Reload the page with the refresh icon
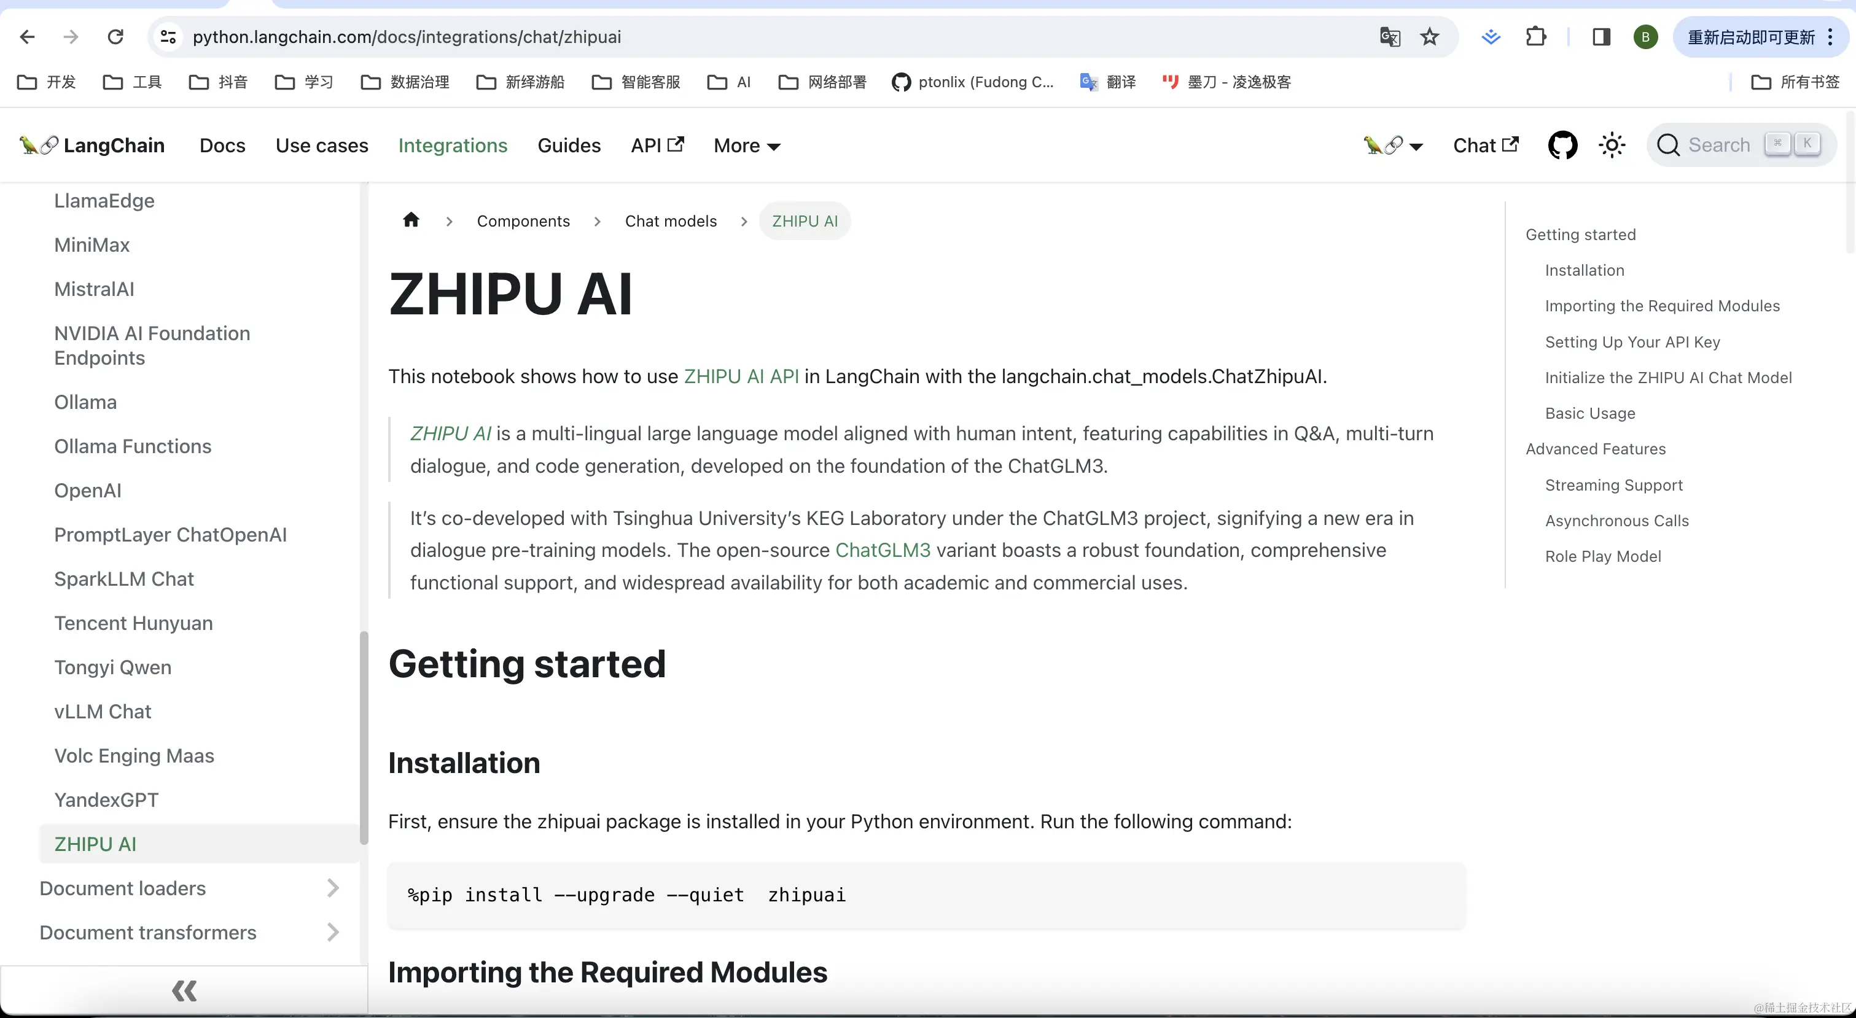This screenshot has height=1018, width=1856. point(115,37)
